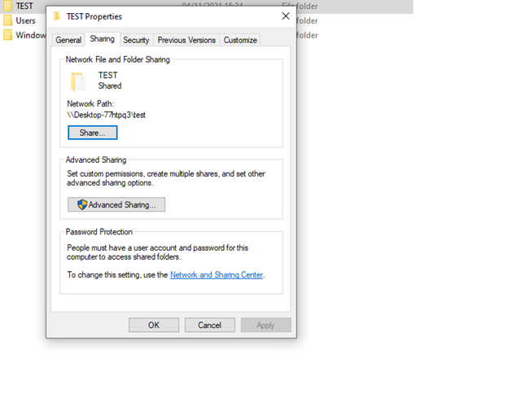Close the TEST Properties dialog

pos(285,15)
